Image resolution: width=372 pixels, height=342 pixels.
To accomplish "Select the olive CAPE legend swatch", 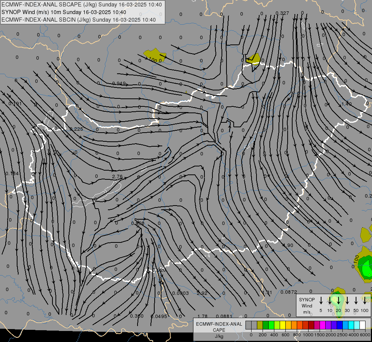I will click(x=260, y=325).
